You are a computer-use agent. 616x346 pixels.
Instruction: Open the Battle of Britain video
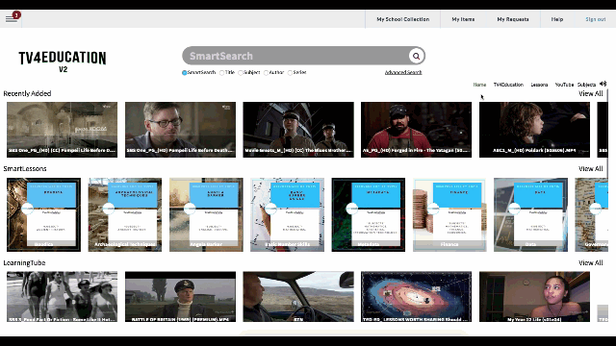tap(180, 297)
